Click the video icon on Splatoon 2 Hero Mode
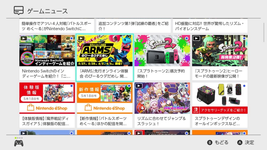Viewport: 267px width, 150px height. (x=196, y=39)
